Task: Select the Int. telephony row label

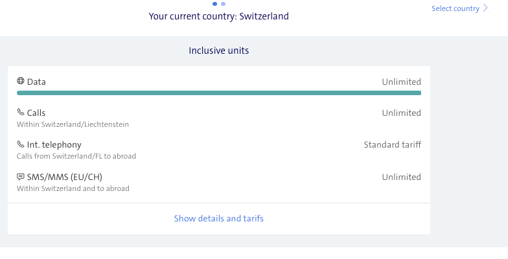Action: 54,144
